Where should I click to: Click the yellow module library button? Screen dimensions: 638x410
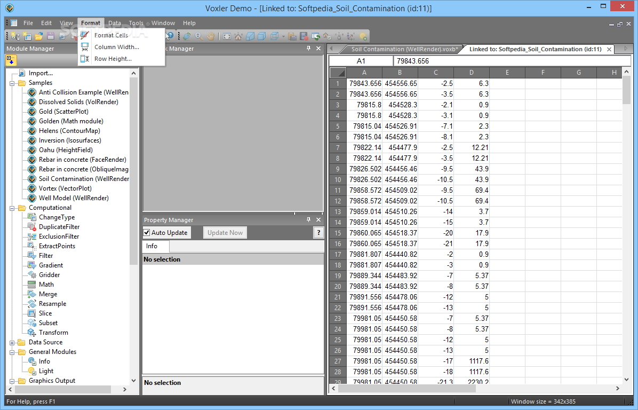coord(11,60)
